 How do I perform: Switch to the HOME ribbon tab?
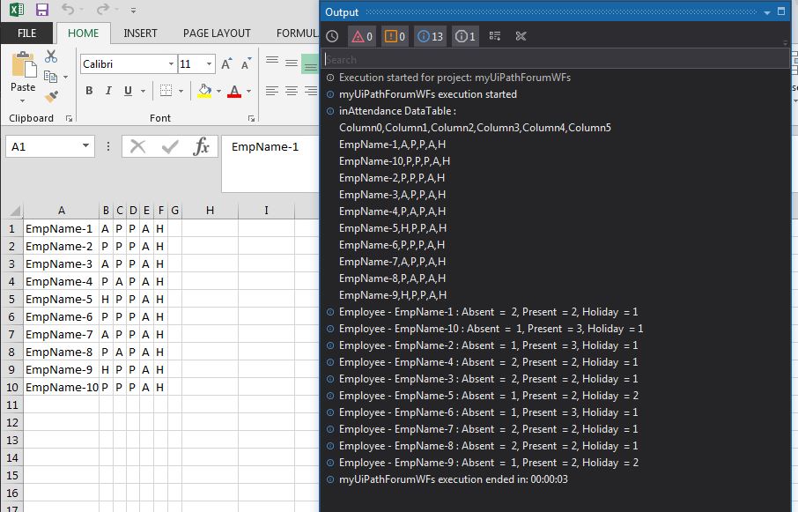84,33
